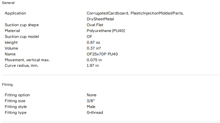The width and height of the screenshot is (220, 123).
Task: Click the 1.97 in curve radius value
Action: click(93, 66)
